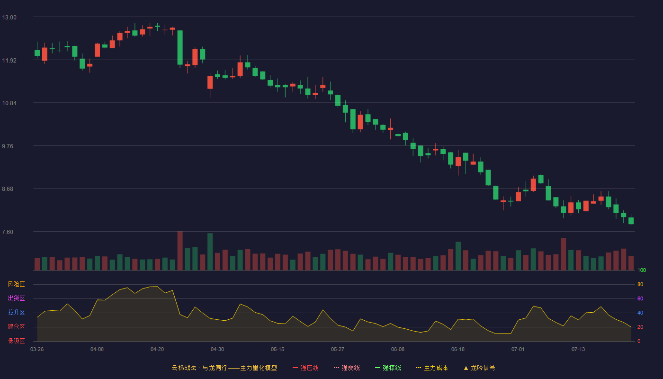The height and width of the screenshot is (379, 663).
Task: Click the tallest red volume bar
Action: (x=180, y=251)
